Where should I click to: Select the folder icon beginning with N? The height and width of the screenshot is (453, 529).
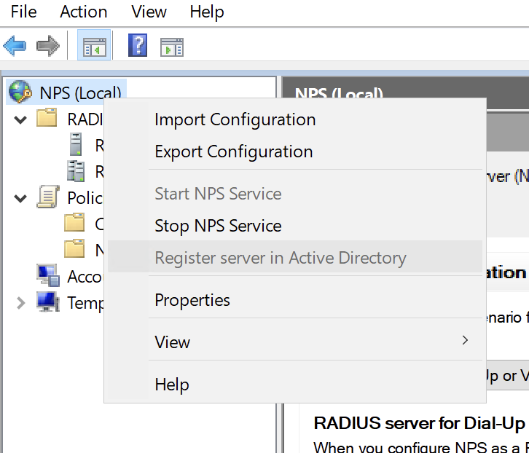click(x=74, y=248)
